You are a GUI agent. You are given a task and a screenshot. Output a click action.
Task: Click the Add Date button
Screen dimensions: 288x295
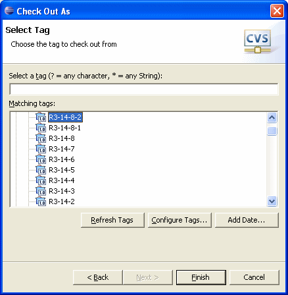point(247,220)
